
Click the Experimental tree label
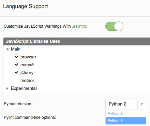click(x=24, y=88)
